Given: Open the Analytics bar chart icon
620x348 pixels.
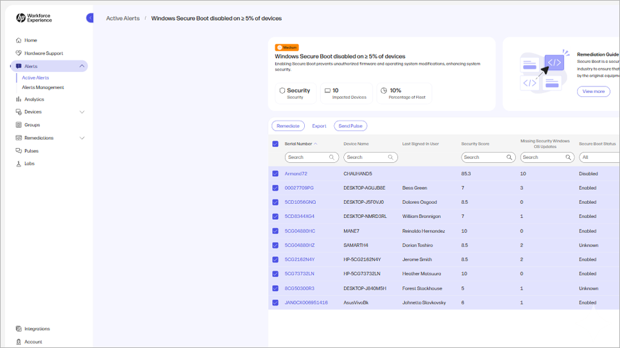Looking at the screenshot, I should click(19, 99).
